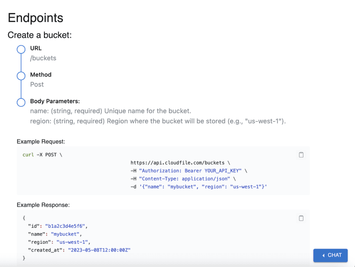The height and width of the screenshot is (267, 355).
Task: Click the region parameter description
Action: tap(158, 121)
